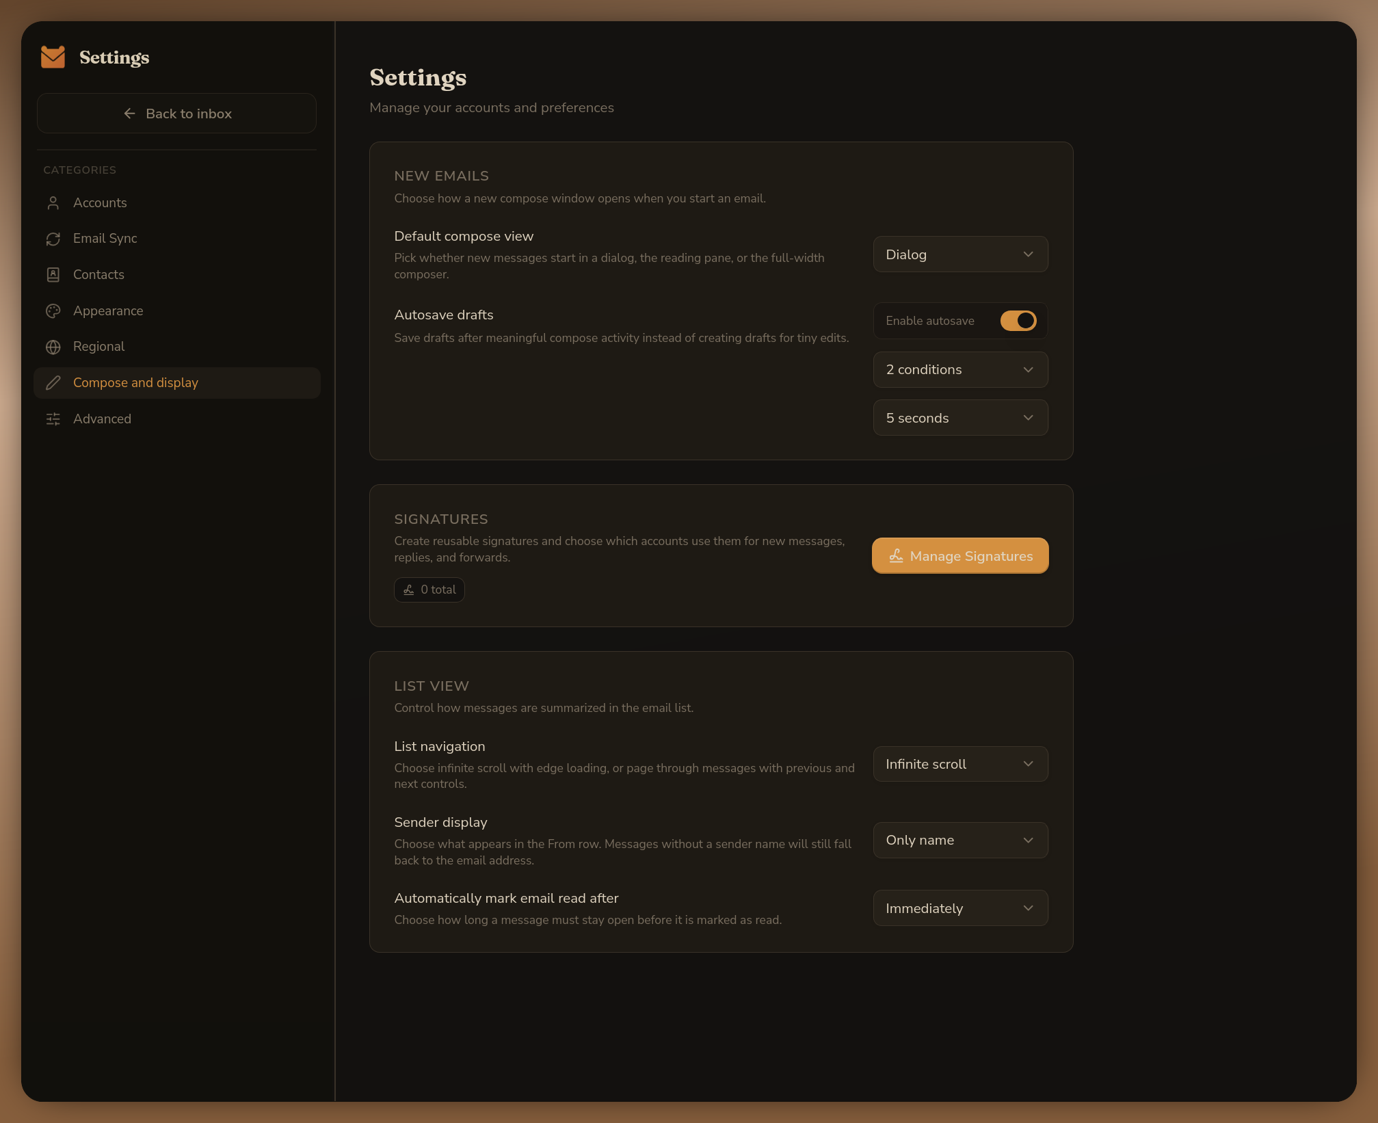Go to the Contacts category
Image resolution: width=1378 pixels, height=1123 pixels.
(x=176, y=275)
